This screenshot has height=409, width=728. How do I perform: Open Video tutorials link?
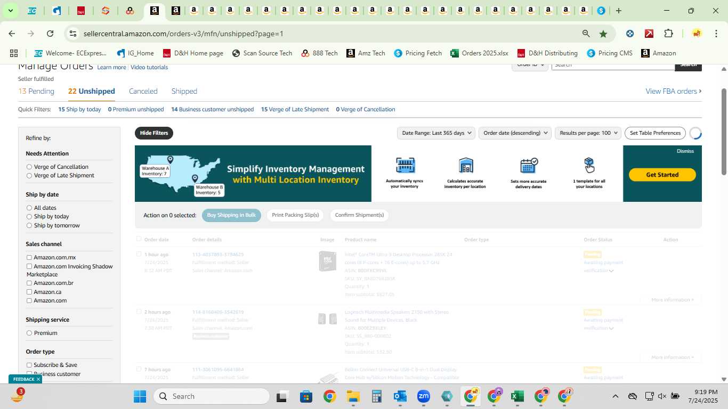(149, 68)
